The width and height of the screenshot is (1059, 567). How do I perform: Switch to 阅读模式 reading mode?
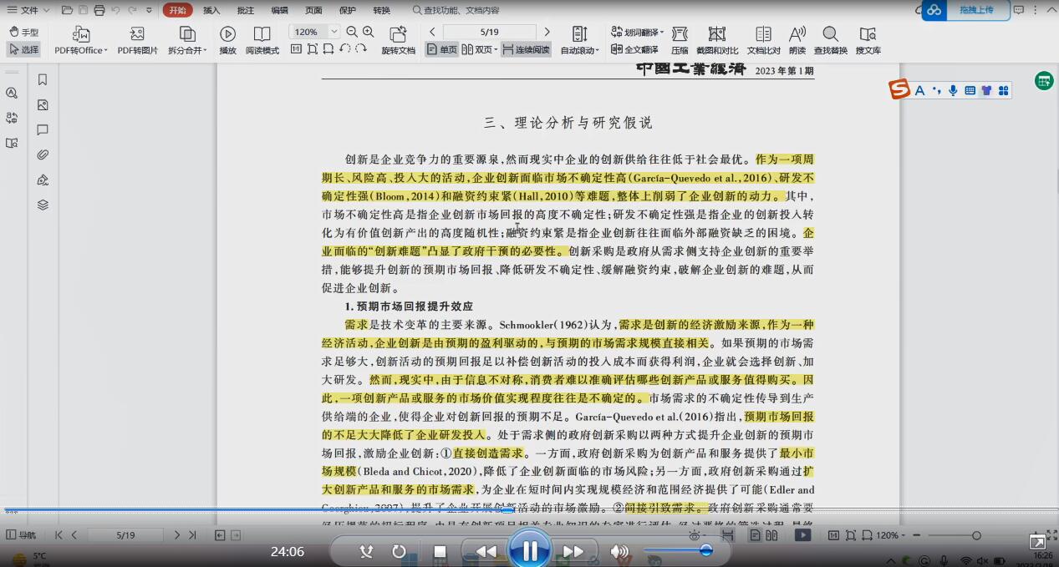point(262,40)
